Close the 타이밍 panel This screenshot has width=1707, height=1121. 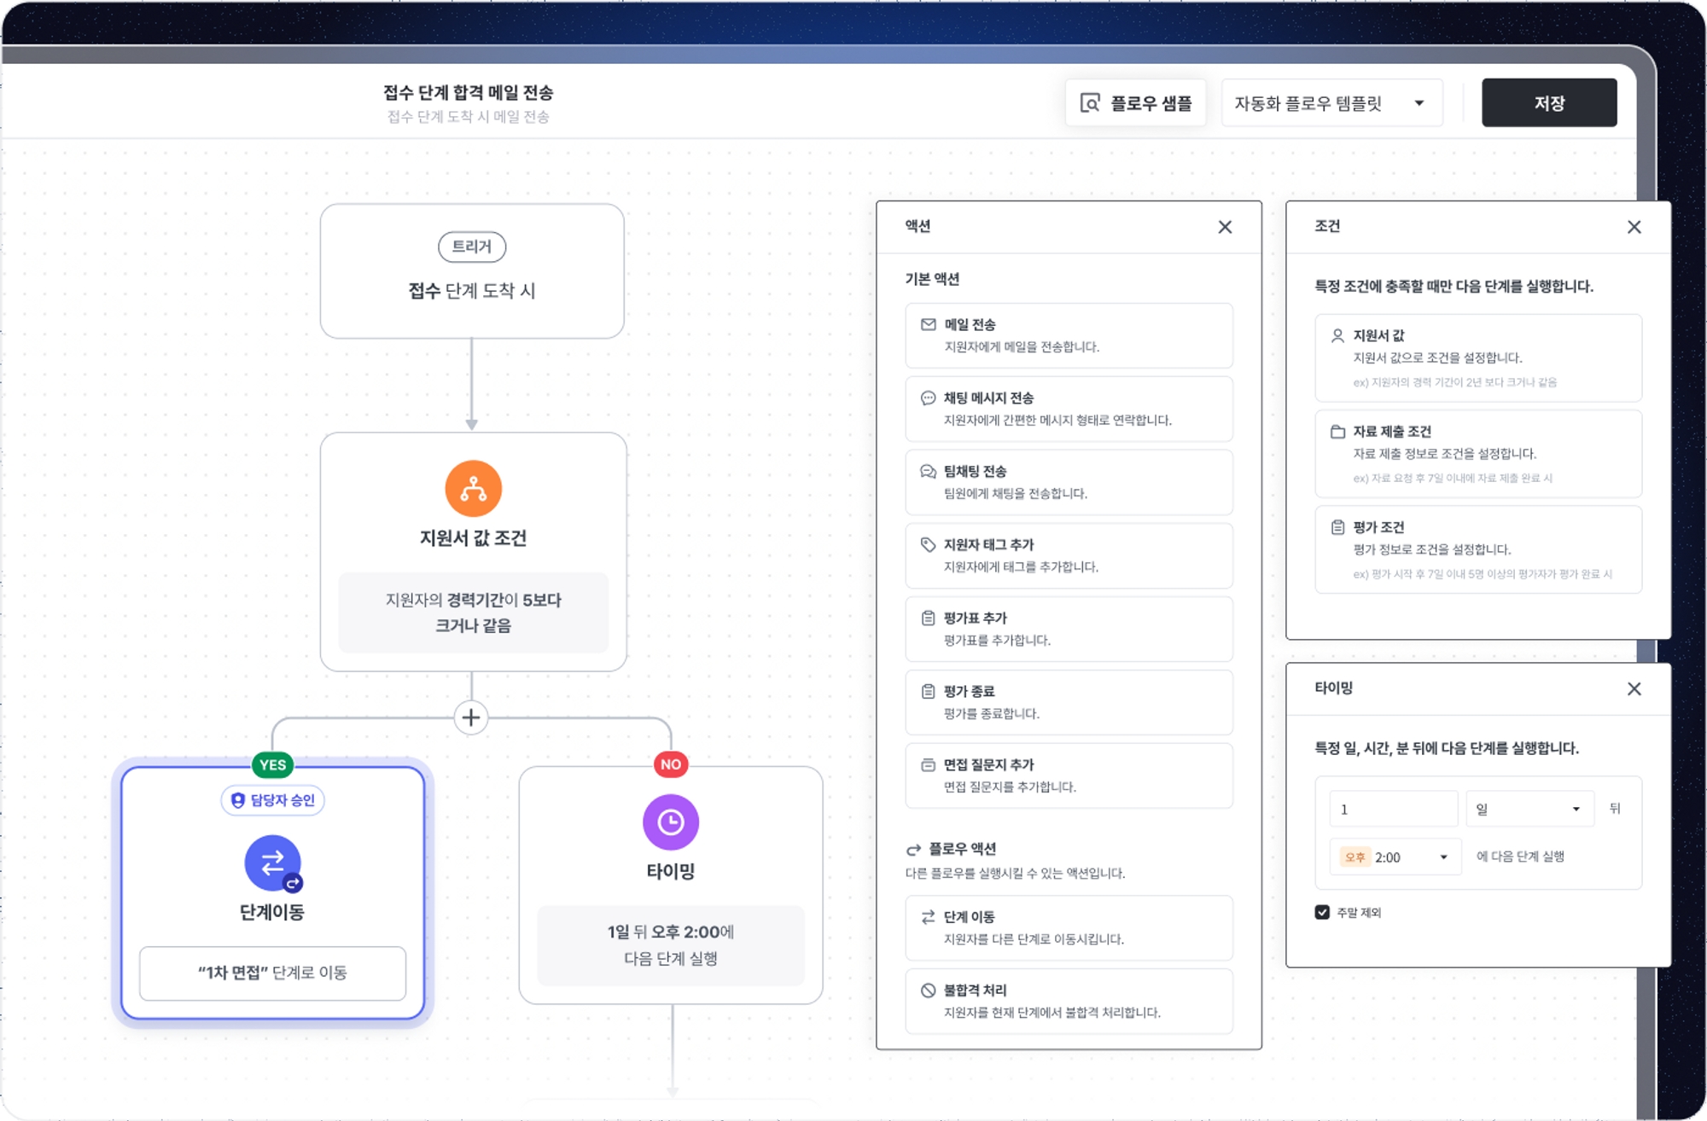tap(1634, 688)
